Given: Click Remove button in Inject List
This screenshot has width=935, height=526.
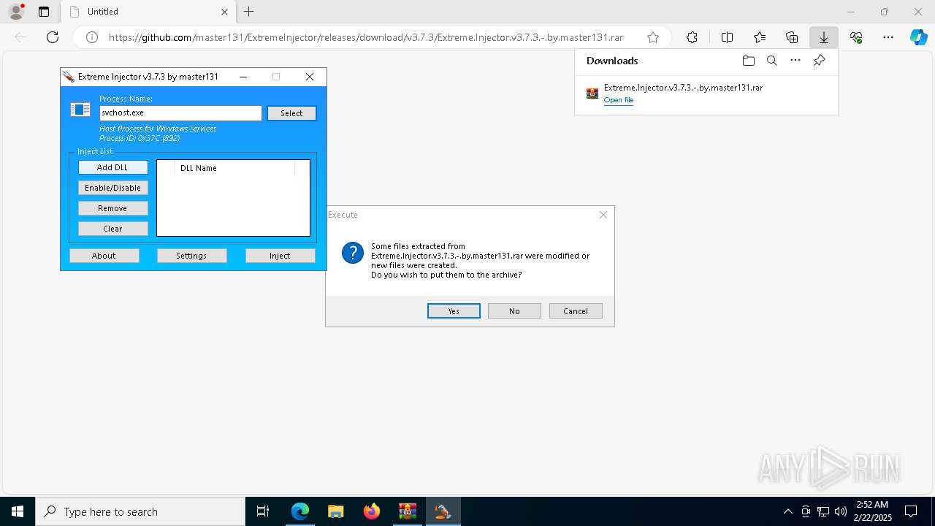Looking at the screenshot, I should pyautogui.click(x=112, y=208).
